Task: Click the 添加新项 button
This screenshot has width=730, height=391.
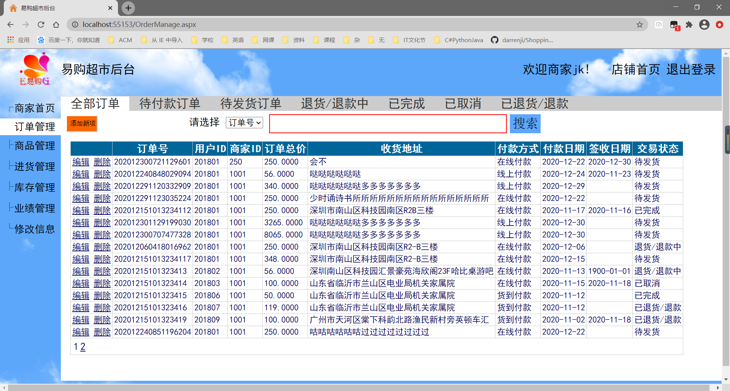Action: [82, 124]
